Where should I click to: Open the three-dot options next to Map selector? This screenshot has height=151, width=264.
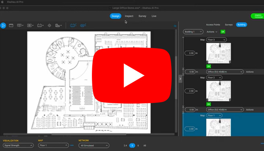(72, 145)
